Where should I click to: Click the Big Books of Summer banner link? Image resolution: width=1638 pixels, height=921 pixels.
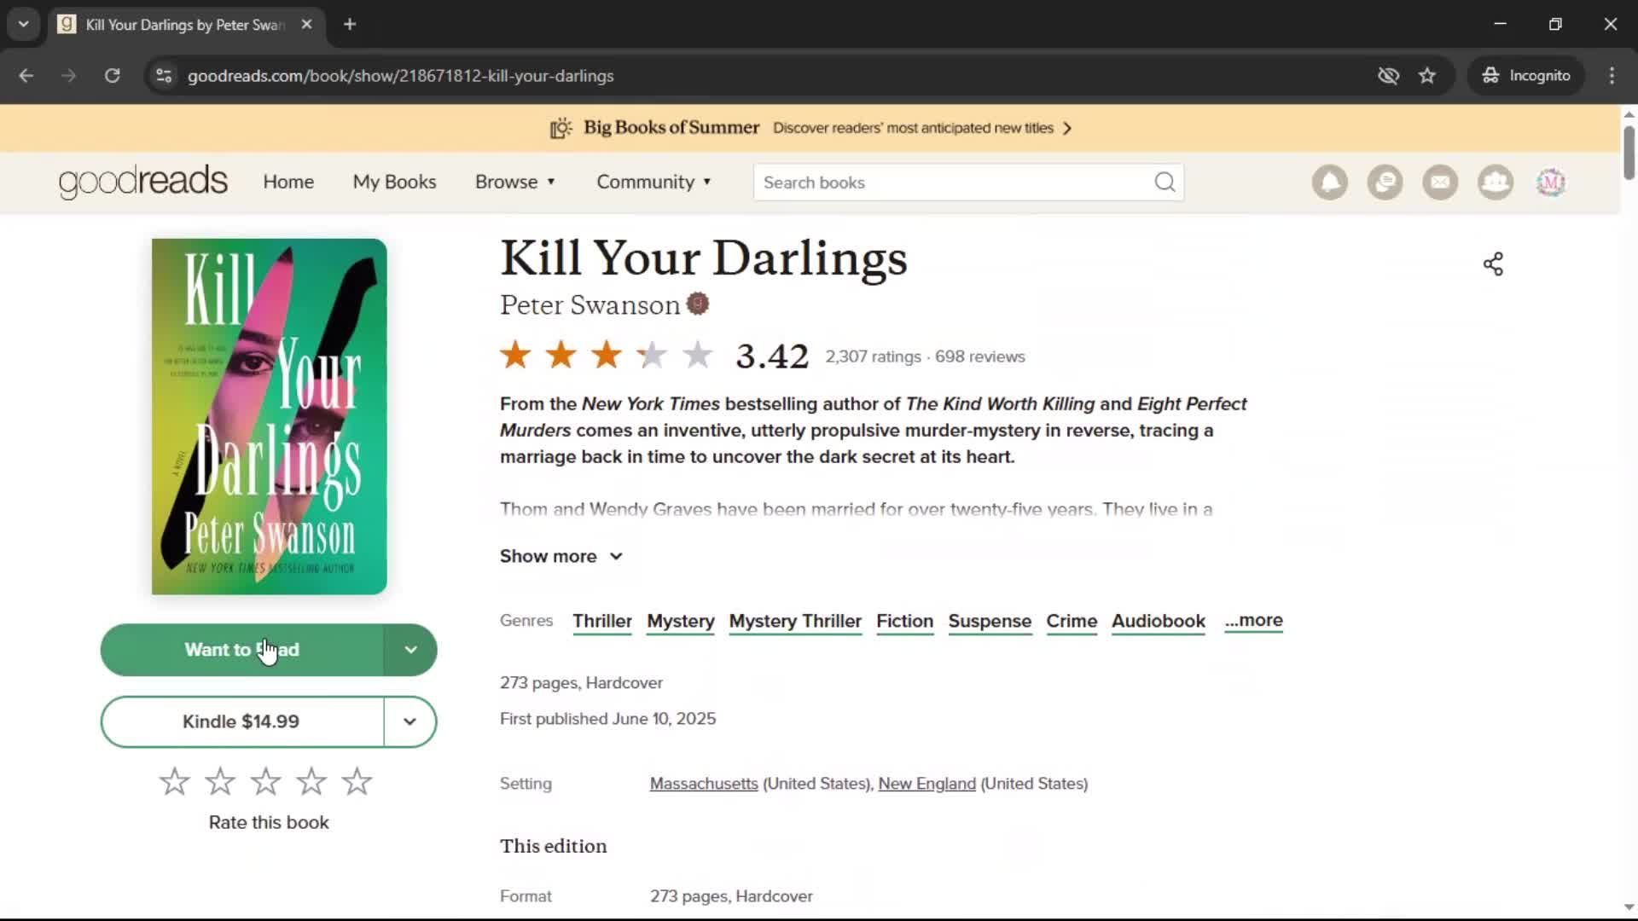810,128
